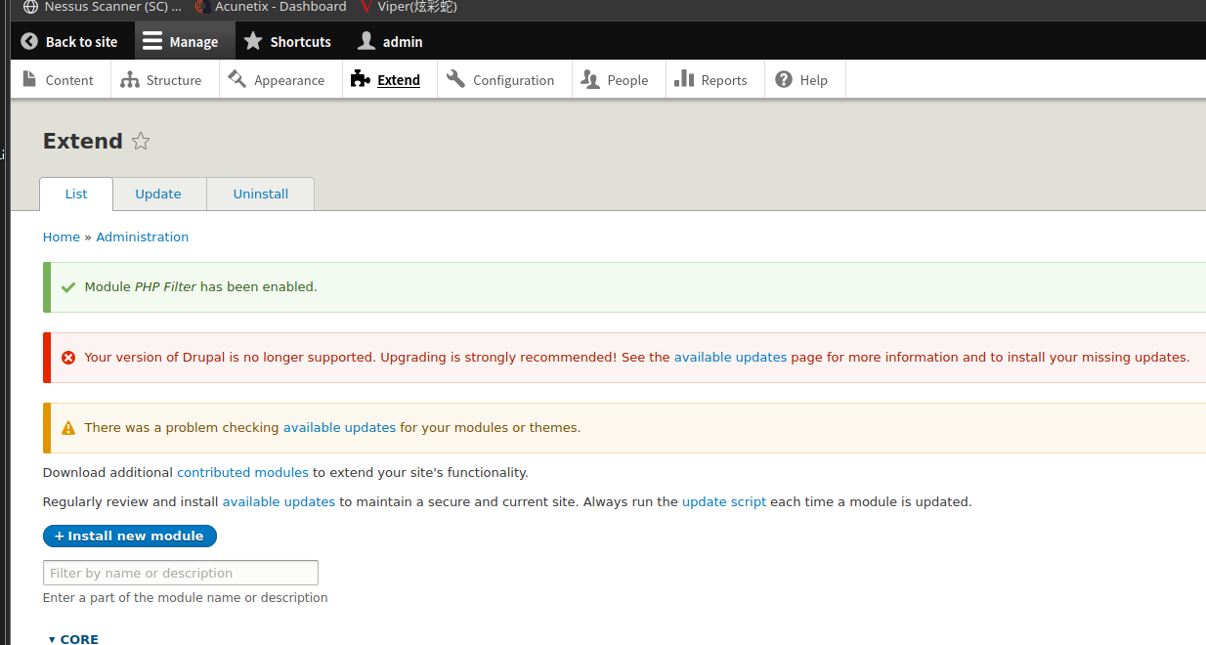Click 'Enter a part of the module name' hint
This screenshot has width=1206, height=645.
pos(186,598)
